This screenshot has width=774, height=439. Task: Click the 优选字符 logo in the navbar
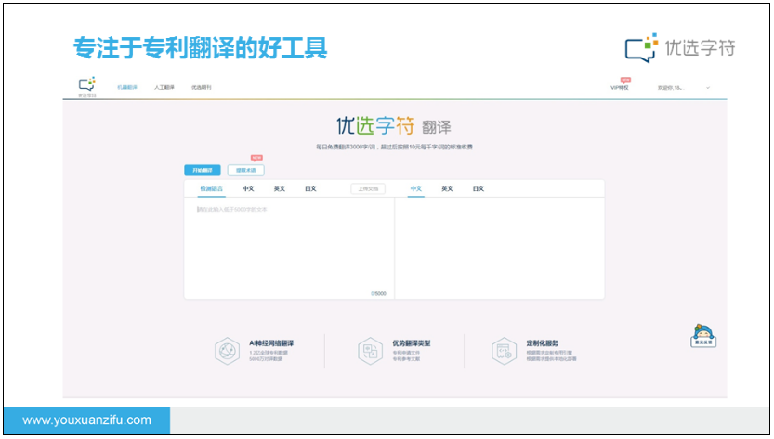[x=86, y=85]
